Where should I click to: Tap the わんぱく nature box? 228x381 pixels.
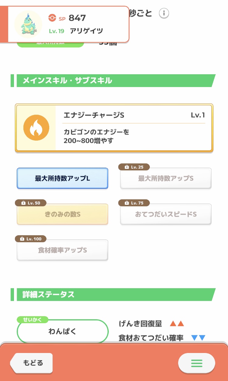pos(63,331)
